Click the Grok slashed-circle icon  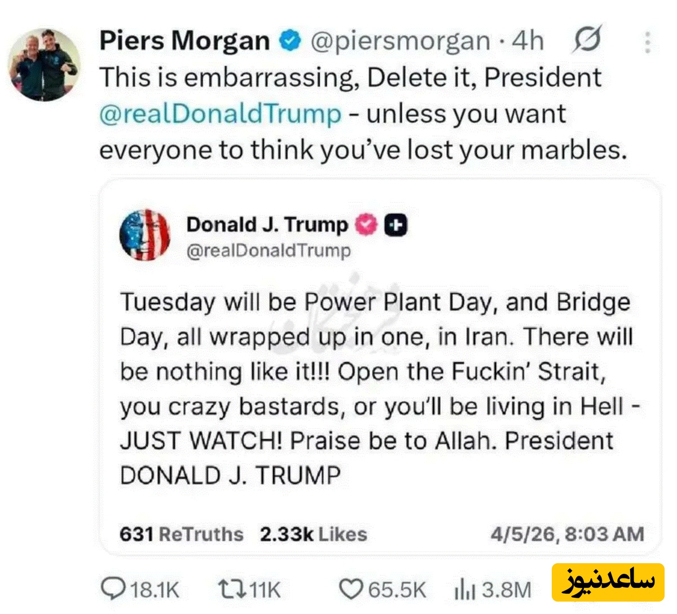click(x=588, y=40)
